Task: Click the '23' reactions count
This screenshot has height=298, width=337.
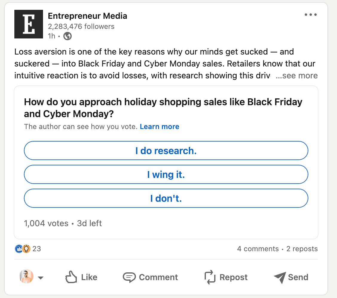Action: pyautogui.click(x=36, y=249)
